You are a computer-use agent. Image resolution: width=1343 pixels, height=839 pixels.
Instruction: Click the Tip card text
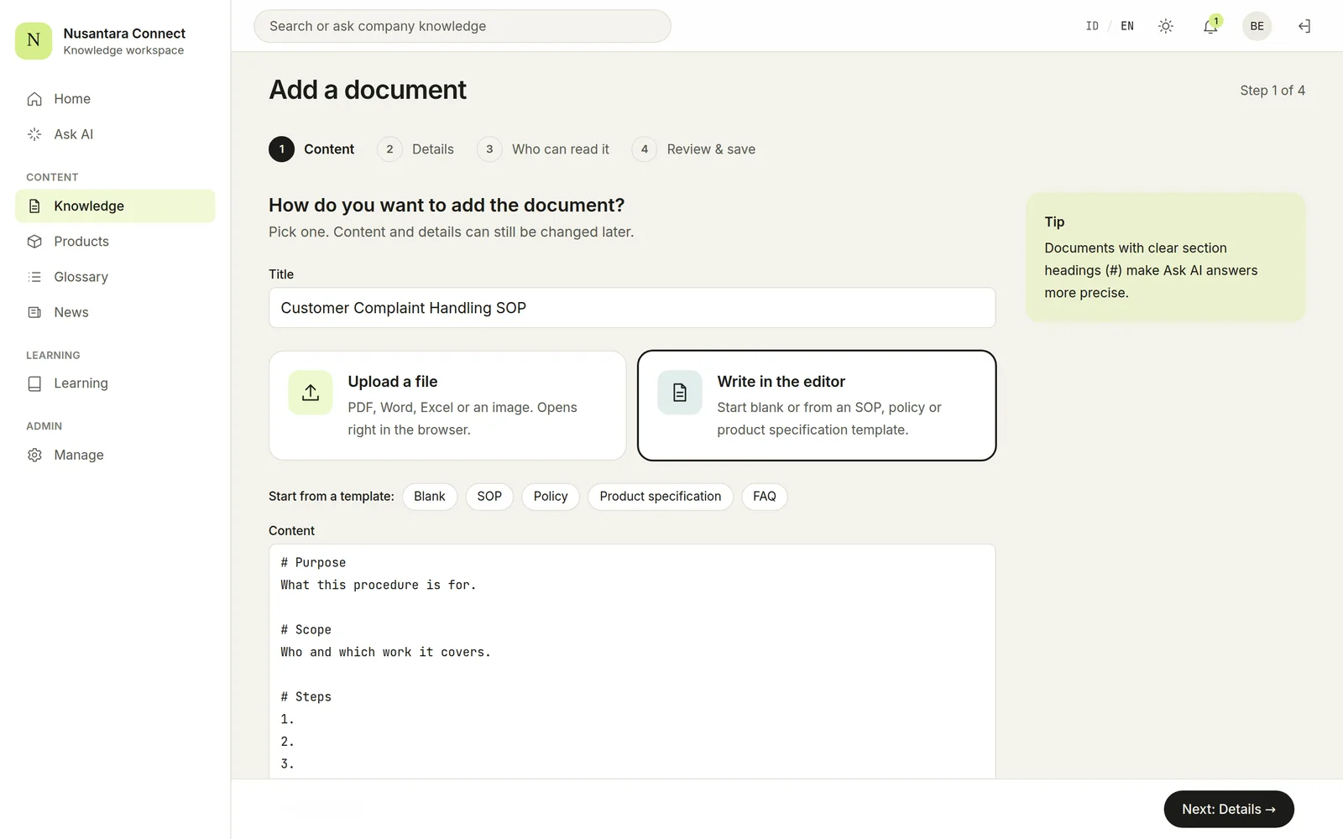[1151, 270]
